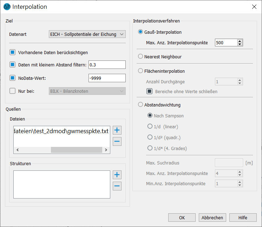Uncheck Daten mit kleinem Abstand filtern
Viewport: 262px width, 227px height.
12,65
